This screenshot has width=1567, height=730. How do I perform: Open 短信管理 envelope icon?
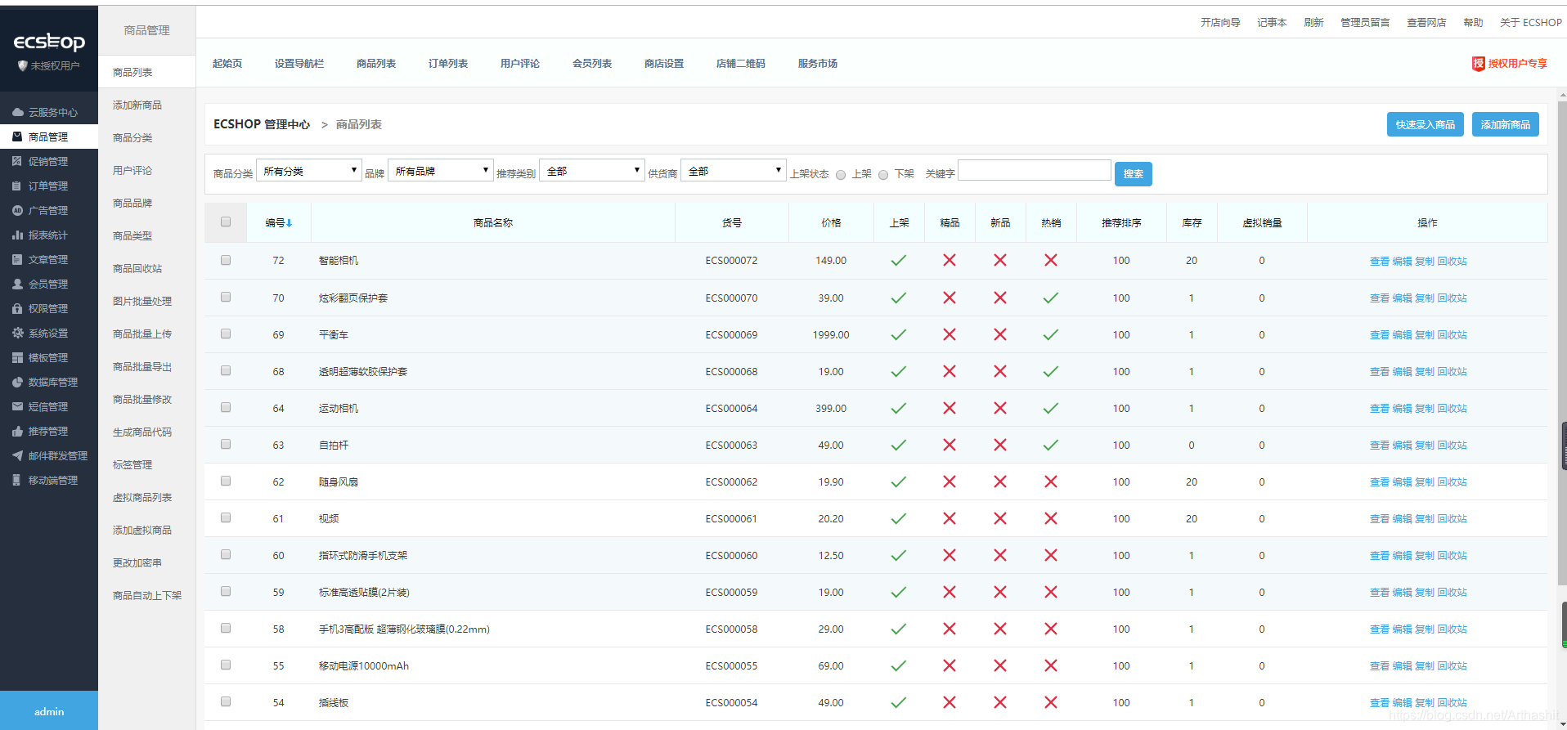(17, 406)
